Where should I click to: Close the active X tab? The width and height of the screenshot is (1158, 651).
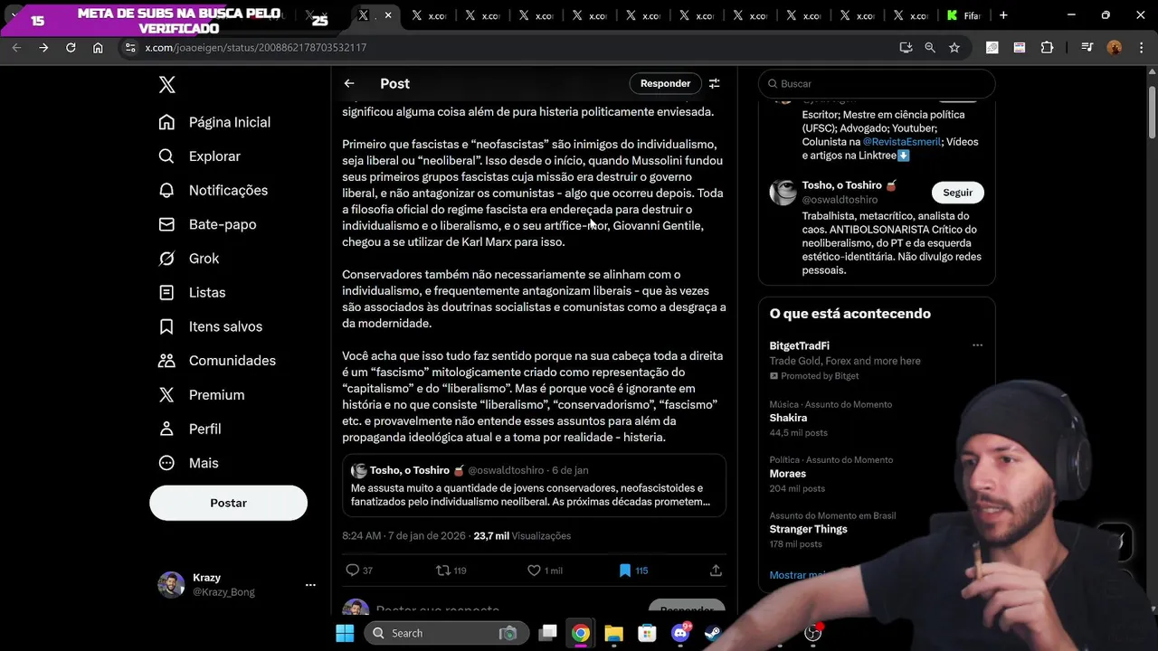388,15
